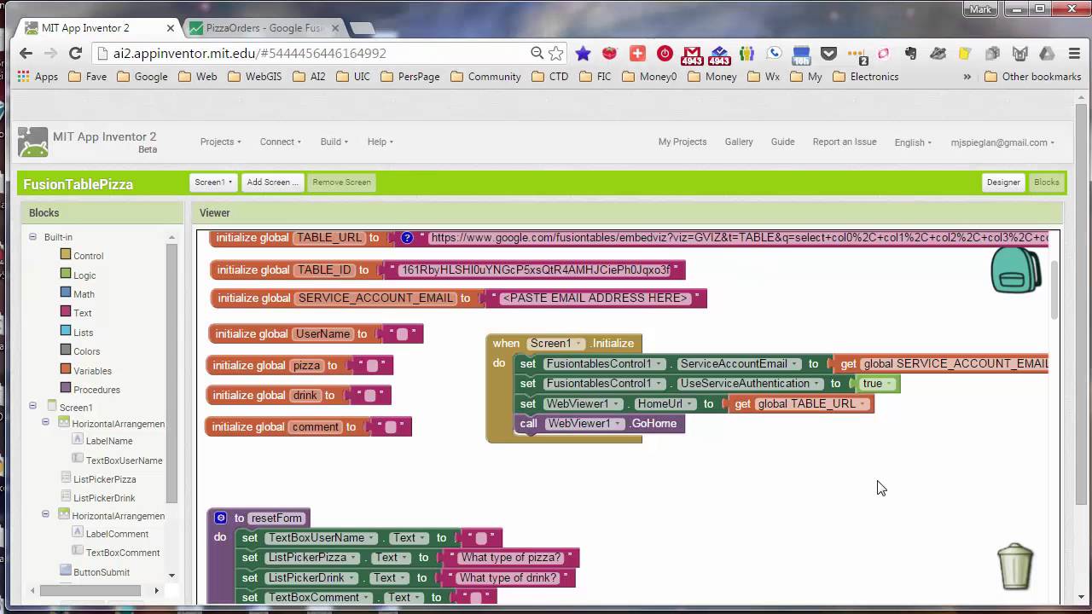Click the mutator gear on resetForm procedure

click(220, 518)
